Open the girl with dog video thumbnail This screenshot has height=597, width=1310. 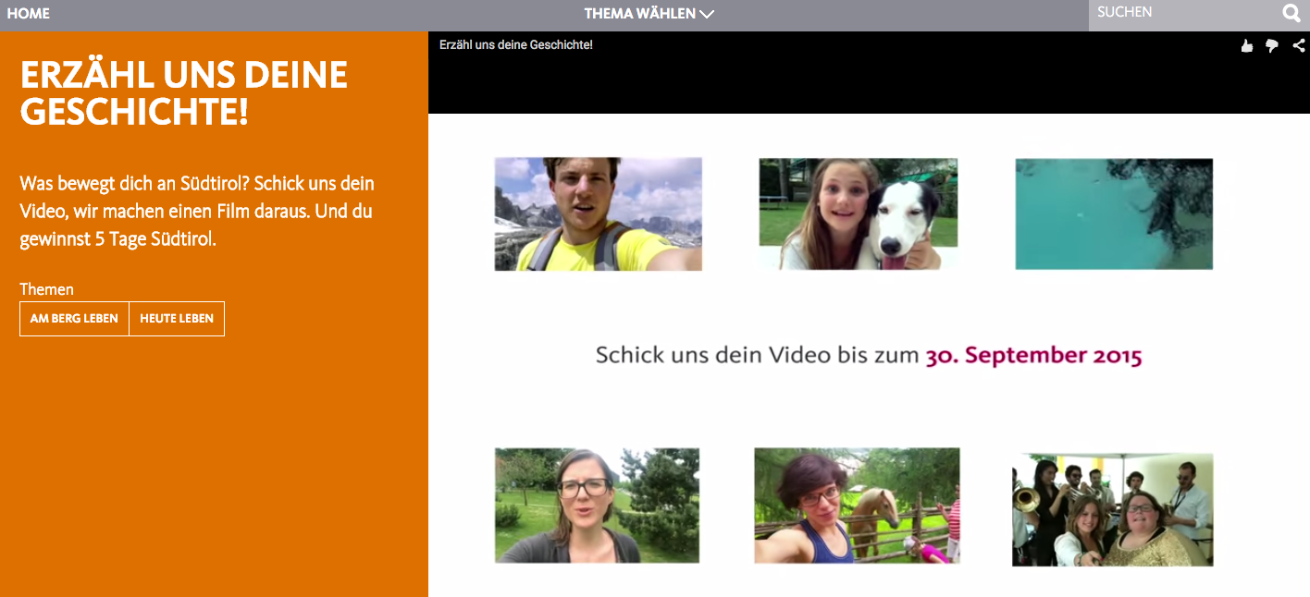(x=857, y=213)
